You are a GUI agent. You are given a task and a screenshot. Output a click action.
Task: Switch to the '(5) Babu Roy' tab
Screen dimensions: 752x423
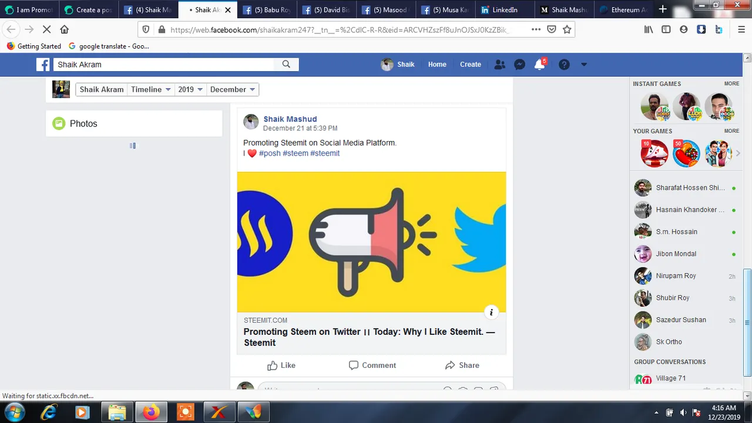[x=267, y=9]
